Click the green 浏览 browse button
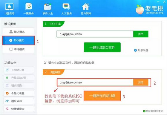 coord(141,34)
